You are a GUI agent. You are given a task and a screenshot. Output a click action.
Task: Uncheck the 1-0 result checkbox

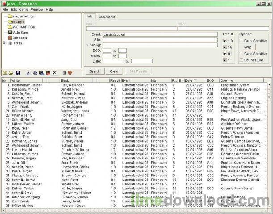(225, 41)
